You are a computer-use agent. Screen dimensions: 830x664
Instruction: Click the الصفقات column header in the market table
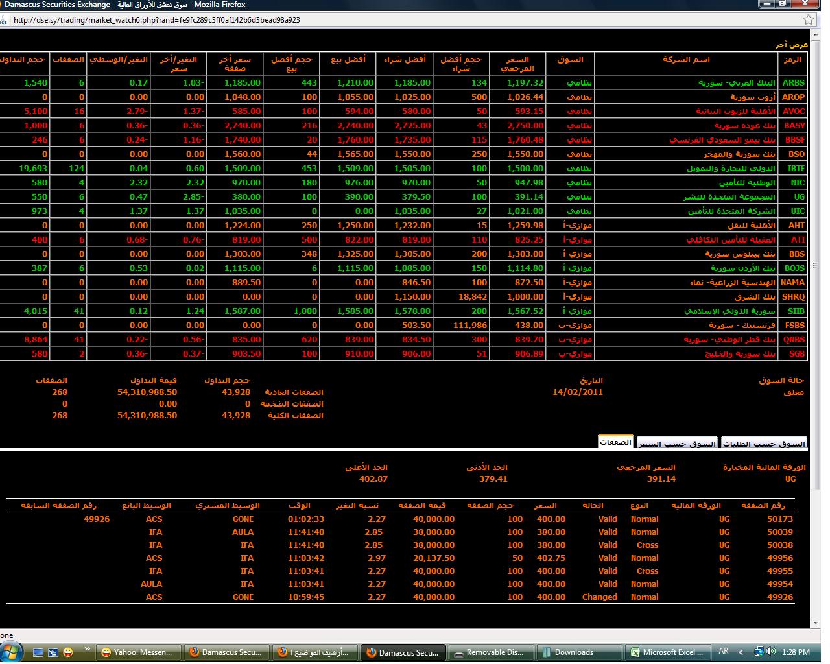(69, 60)
